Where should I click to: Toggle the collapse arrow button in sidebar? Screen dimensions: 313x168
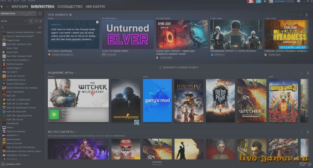pos(31,21)
